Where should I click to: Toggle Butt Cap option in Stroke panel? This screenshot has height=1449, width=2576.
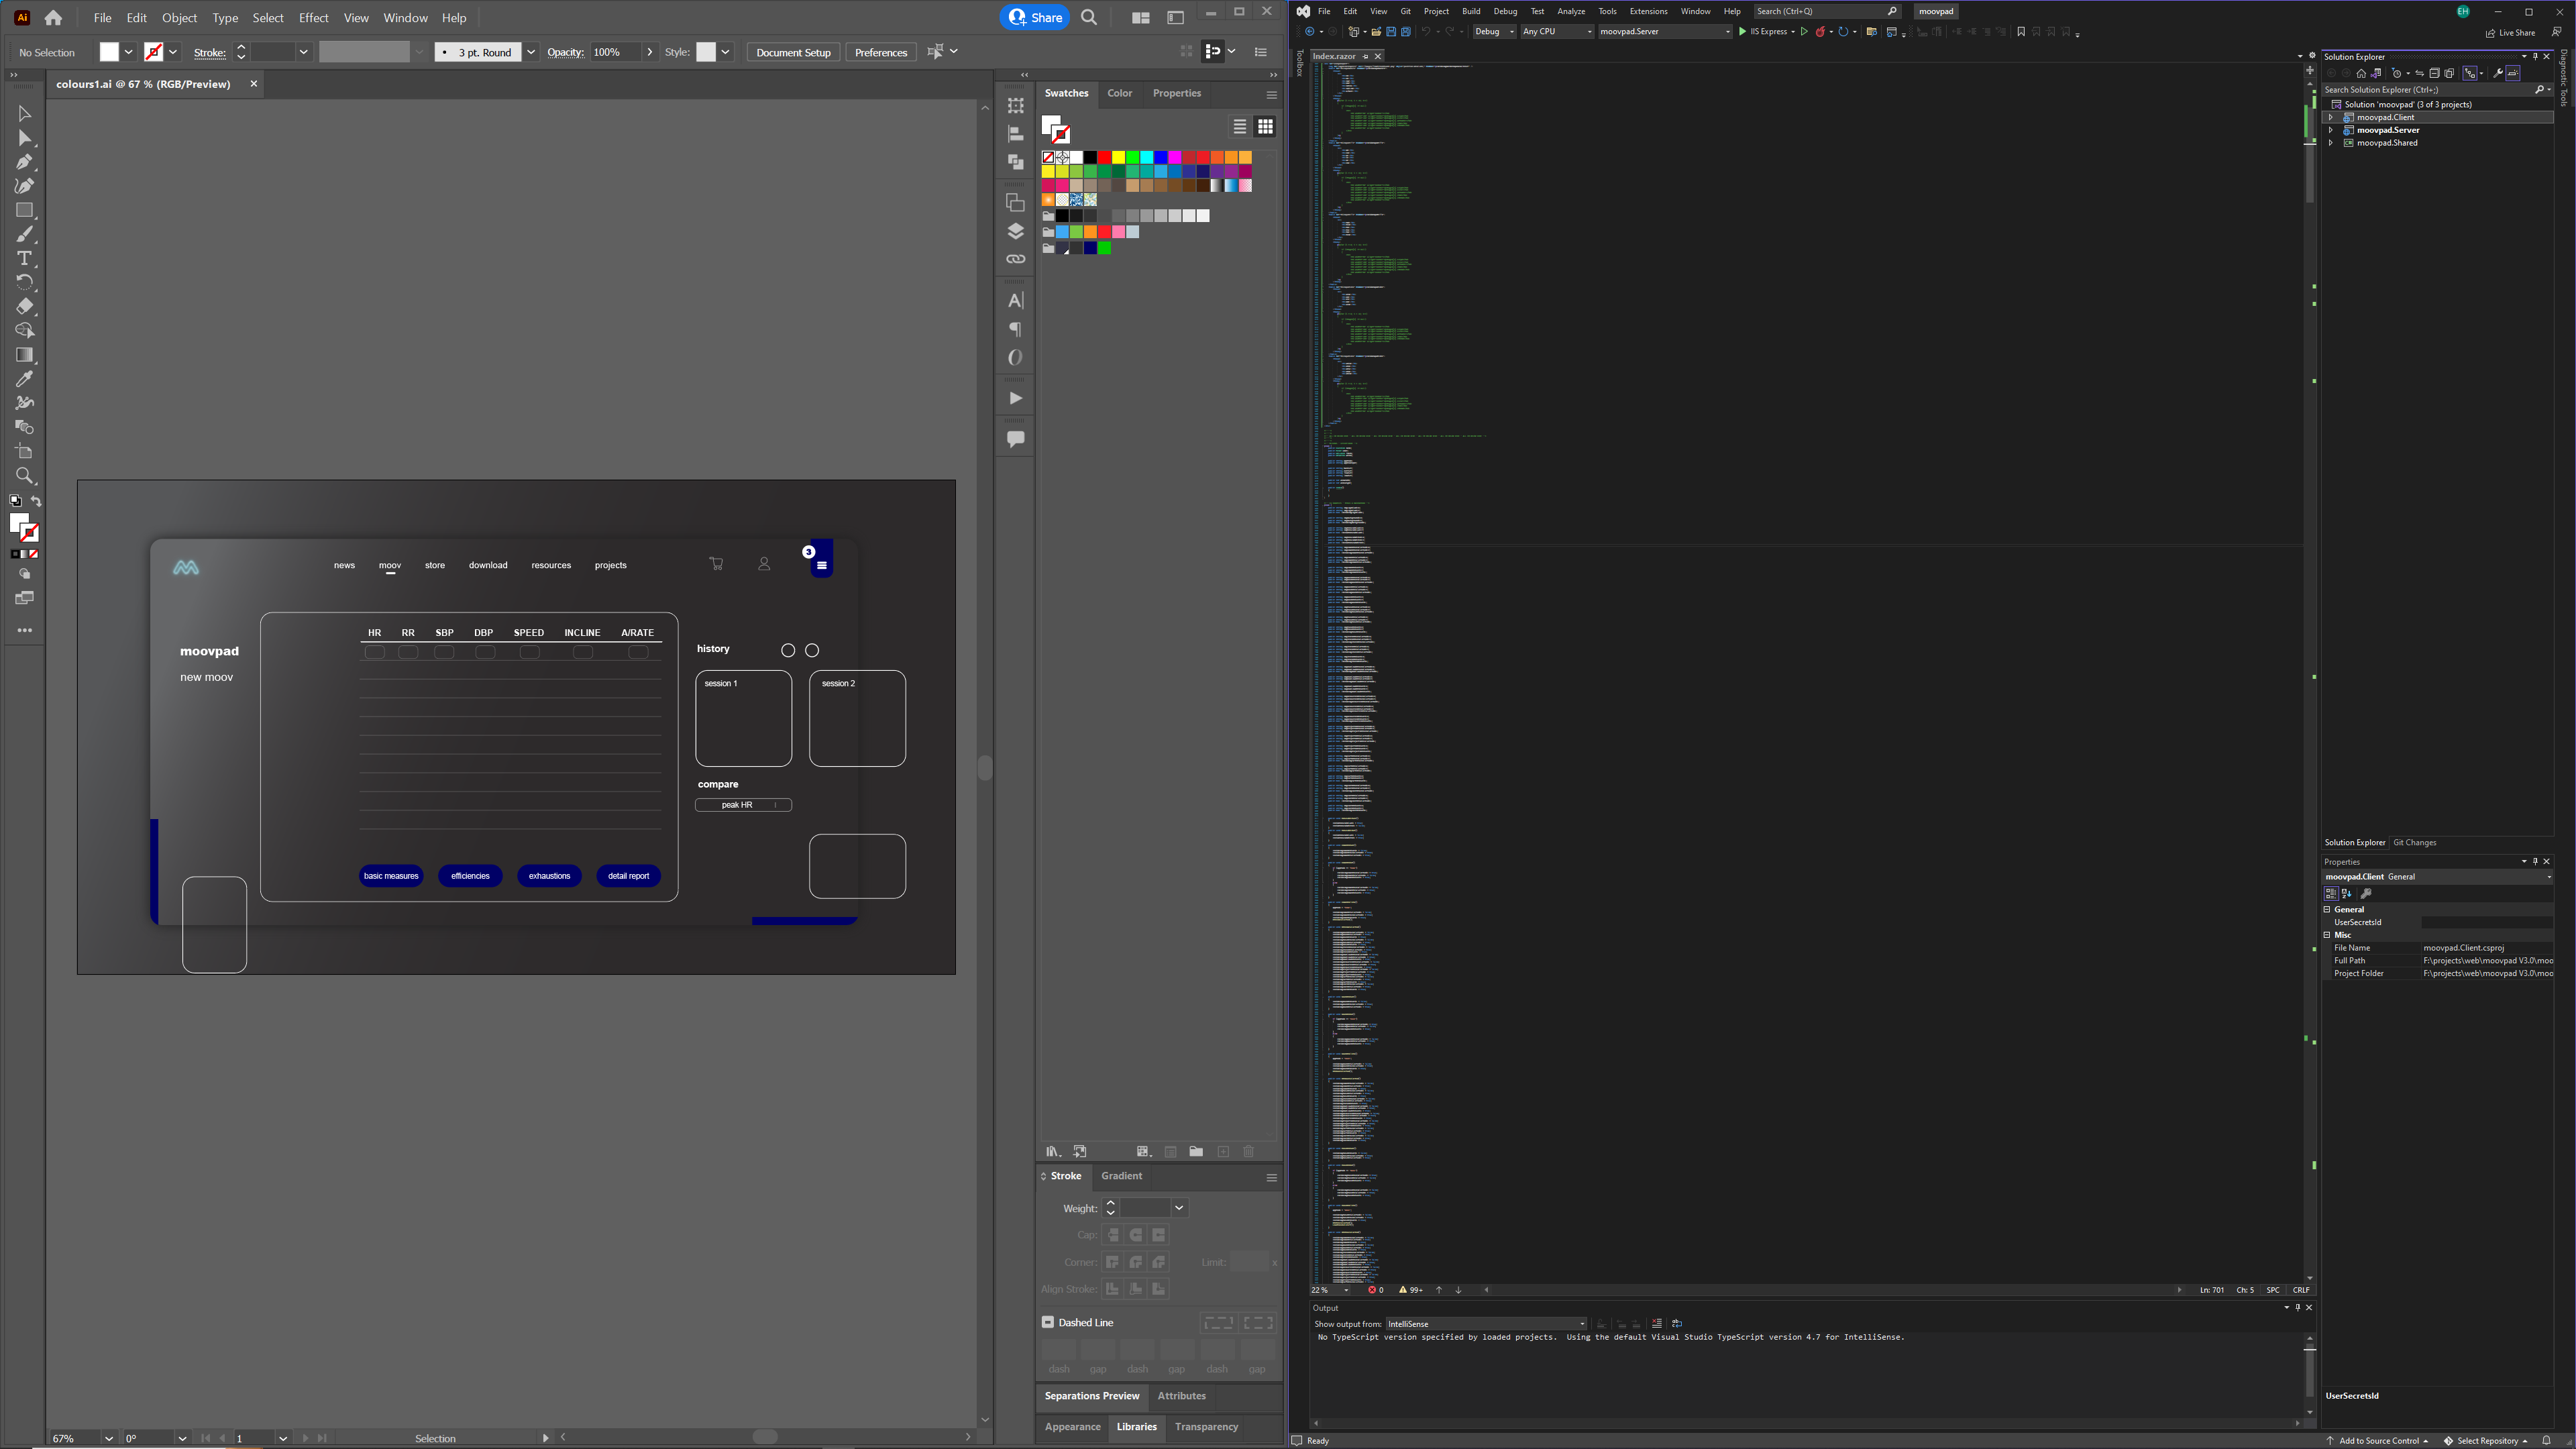1113,1235
